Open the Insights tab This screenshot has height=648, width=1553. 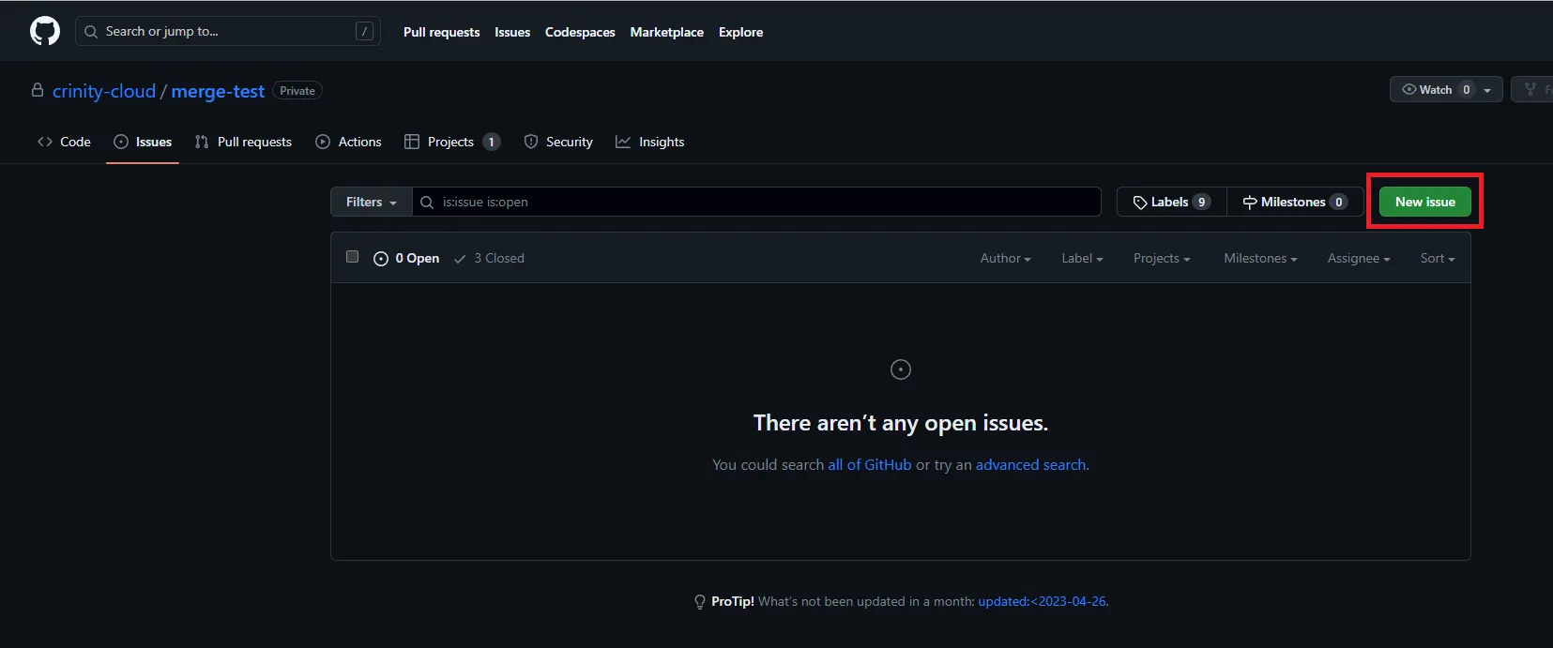point(649,142)
